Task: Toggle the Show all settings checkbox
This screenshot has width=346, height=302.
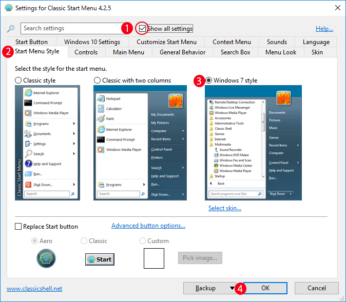Action: [x=142, y=28]
